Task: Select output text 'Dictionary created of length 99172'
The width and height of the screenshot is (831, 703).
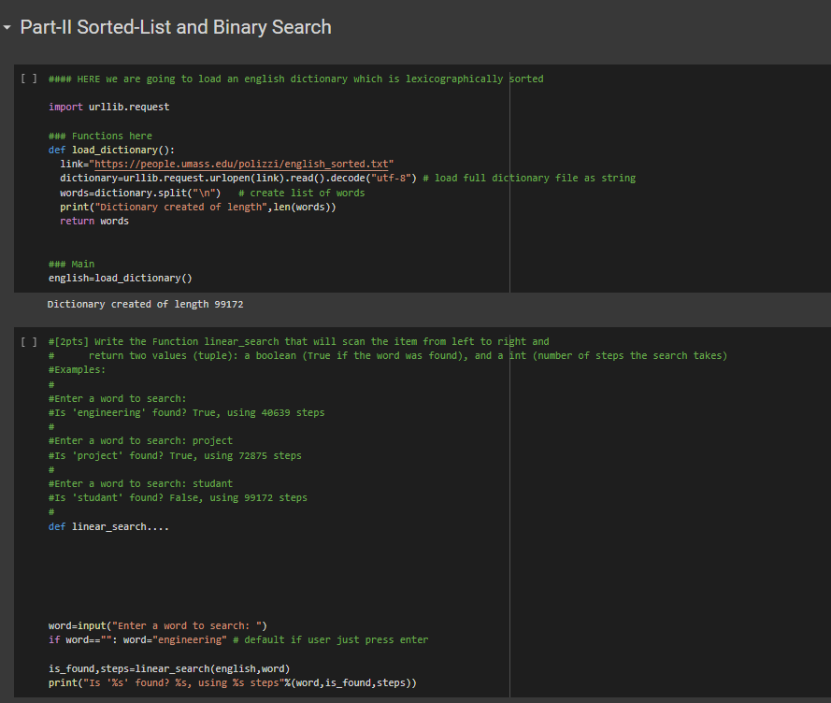Action: [145, 305]
